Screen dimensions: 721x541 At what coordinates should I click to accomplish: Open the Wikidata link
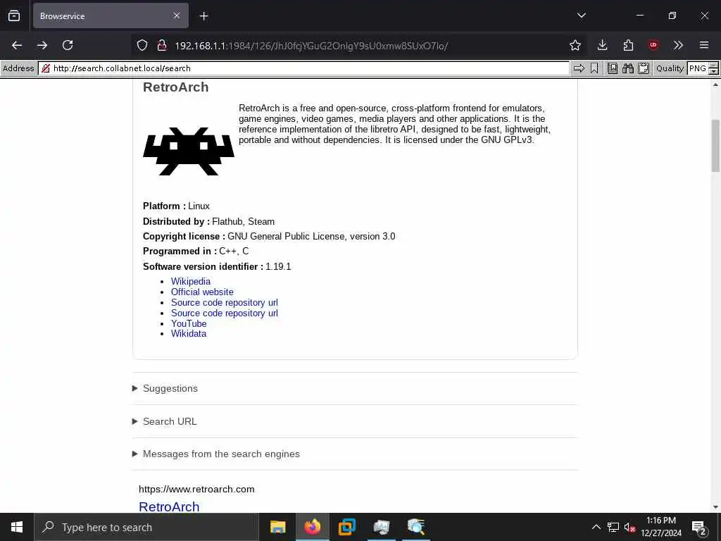click(189, 333)
